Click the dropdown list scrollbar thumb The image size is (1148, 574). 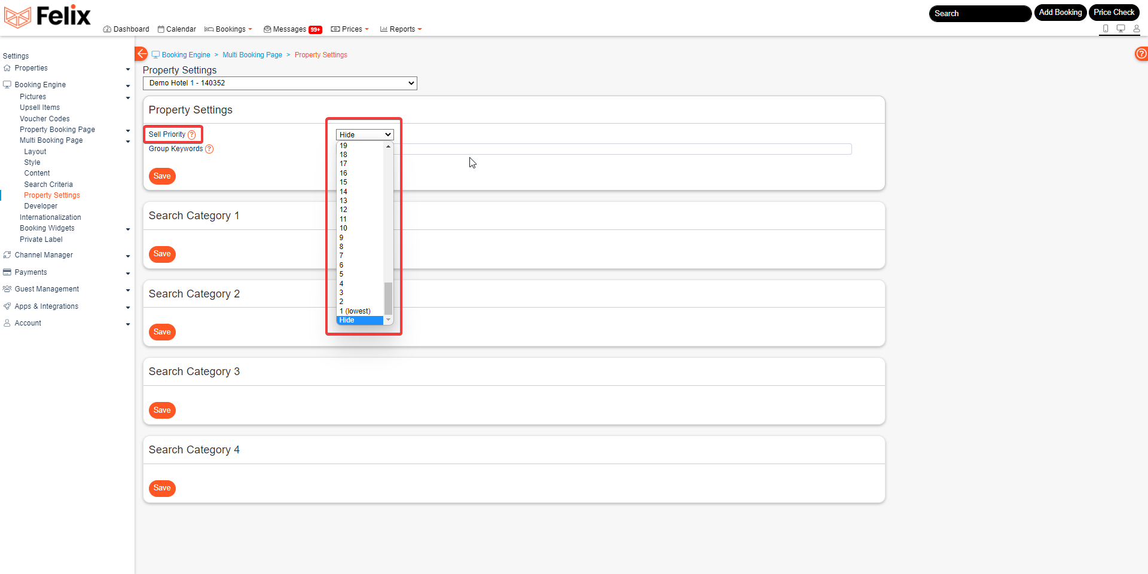pos(388,299)
